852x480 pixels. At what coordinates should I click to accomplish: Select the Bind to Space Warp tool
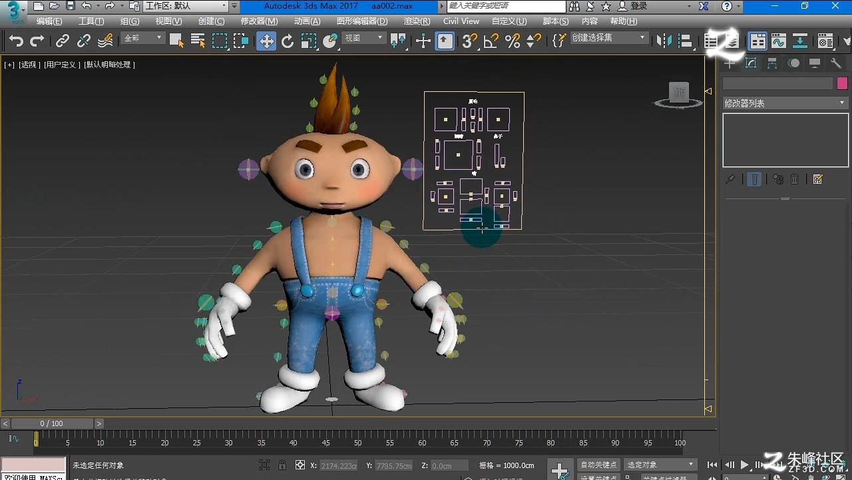pos(105,41)
